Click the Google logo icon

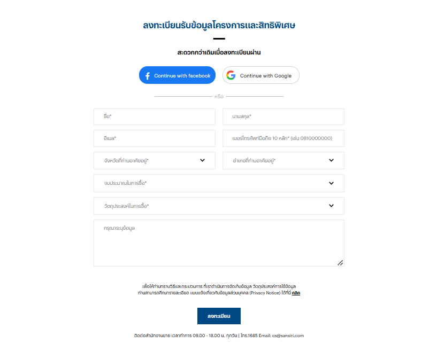click(231, 75)
